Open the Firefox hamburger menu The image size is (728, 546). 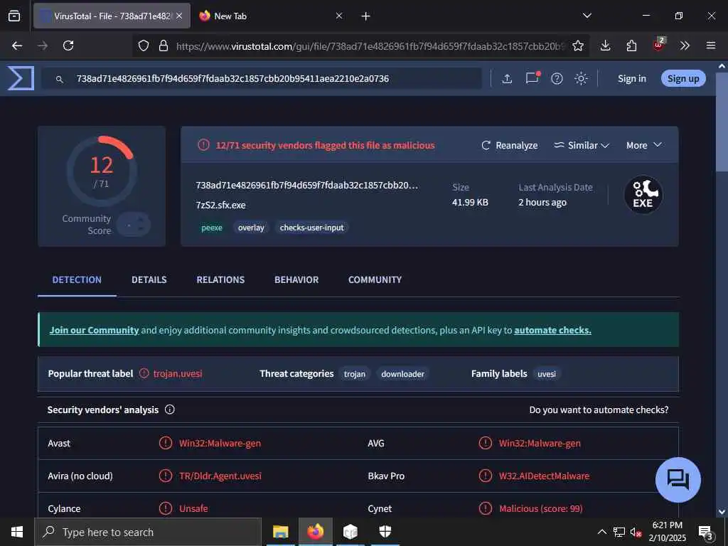711,45
